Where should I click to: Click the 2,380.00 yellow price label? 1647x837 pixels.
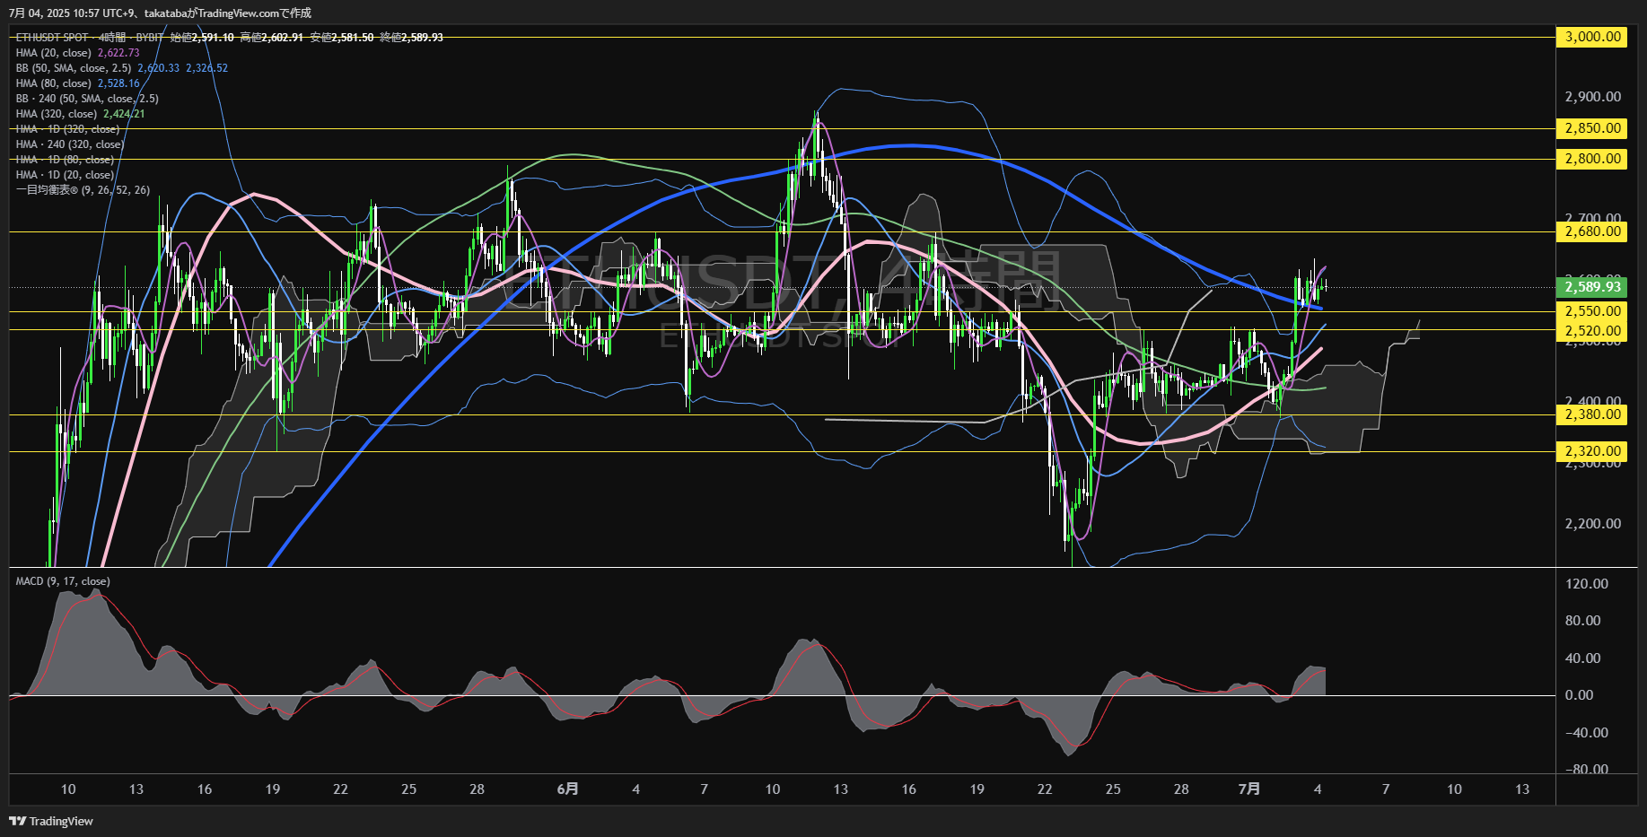[1591, 414]
